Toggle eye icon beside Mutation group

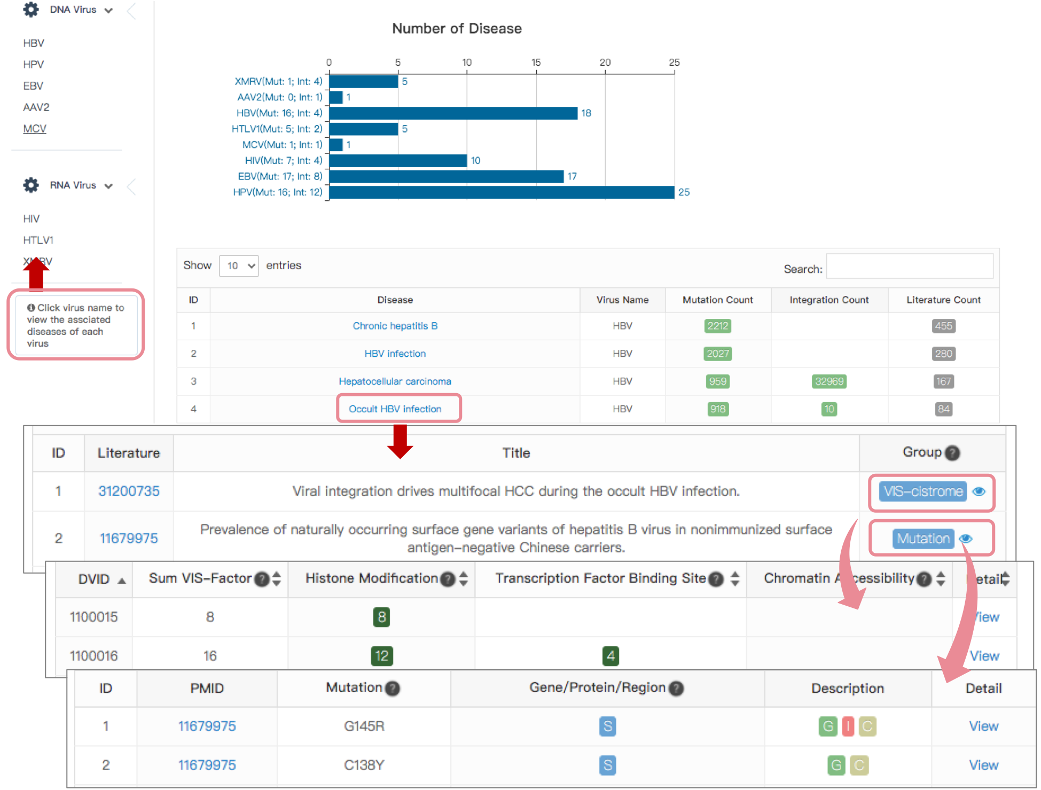tap(966, 538)
